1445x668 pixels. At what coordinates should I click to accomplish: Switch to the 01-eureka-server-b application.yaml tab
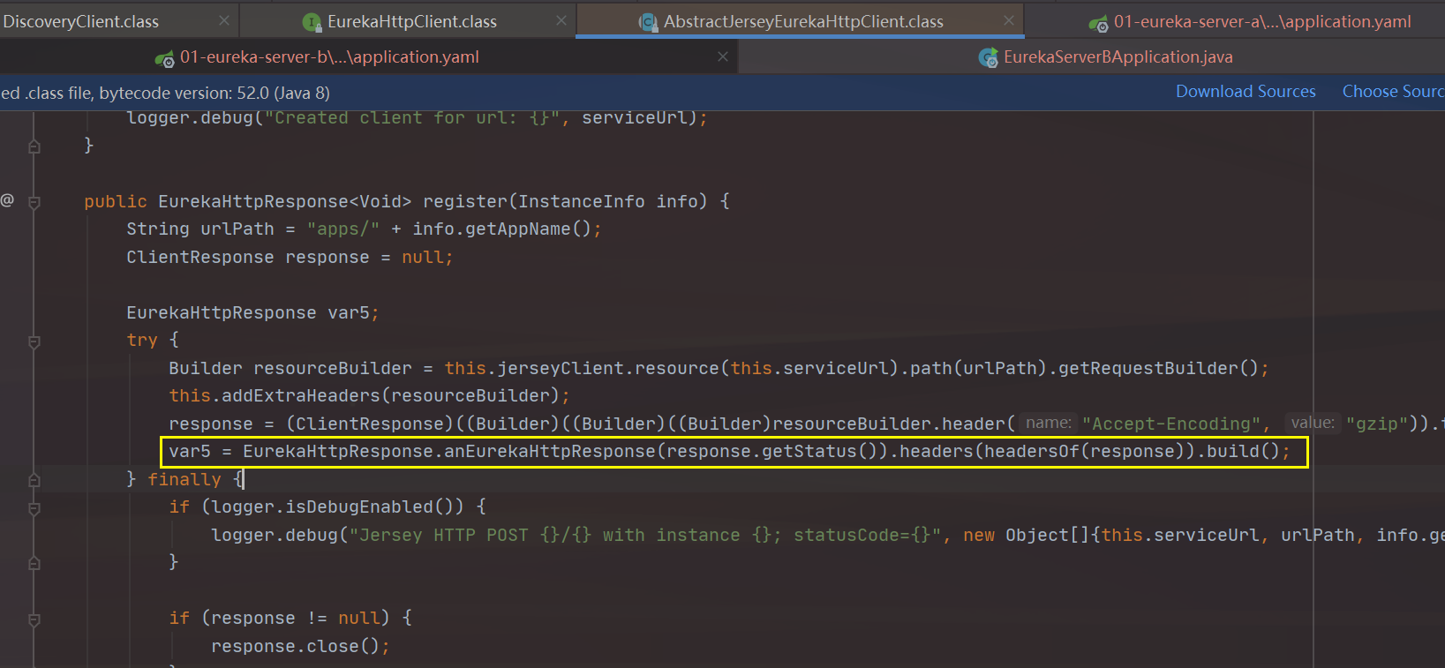click(329, 56)
